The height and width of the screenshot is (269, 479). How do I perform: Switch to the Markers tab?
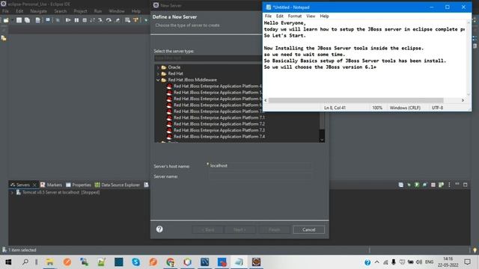pyautogui.click(x=51, y=185)
